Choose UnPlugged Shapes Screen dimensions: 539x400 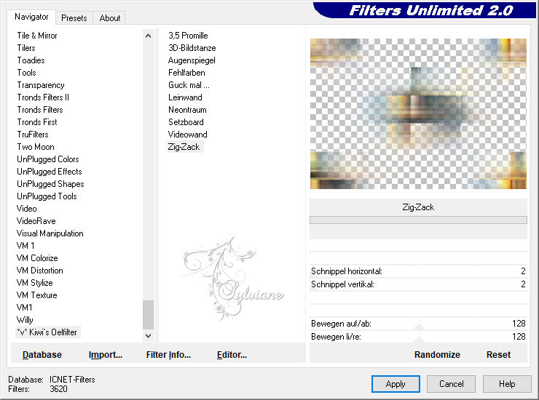[x=50, y=184]
